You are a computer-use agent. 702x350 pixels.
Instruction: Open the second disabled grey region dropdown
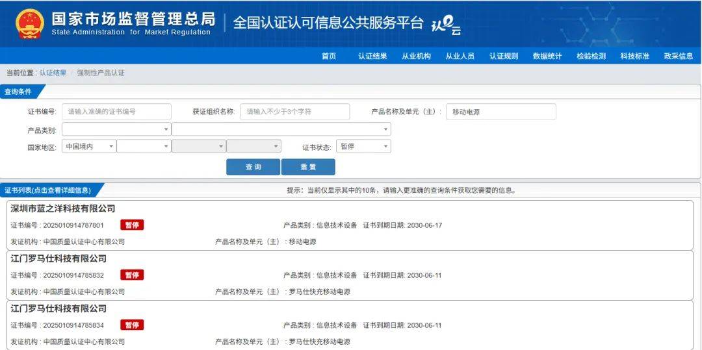tap(254, 146)
